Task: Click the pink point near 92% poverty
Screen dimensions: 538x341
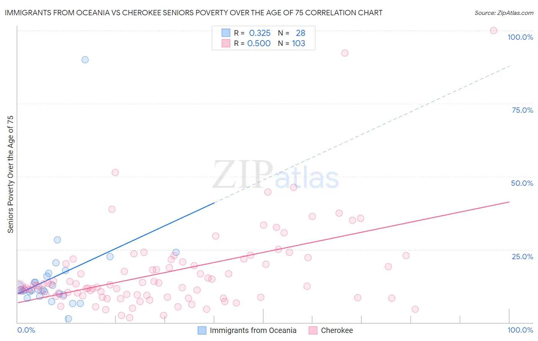Action: point(345,53)
